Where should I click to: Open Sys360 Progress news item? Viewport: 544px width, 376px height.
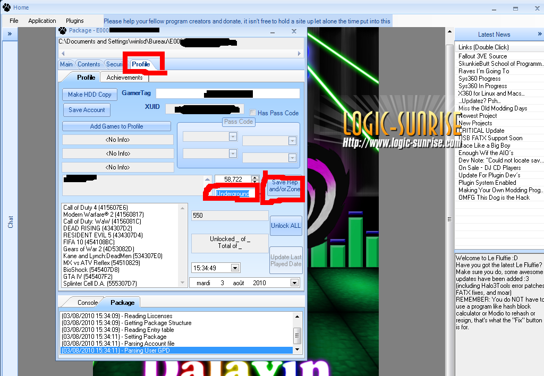[480, 79]
